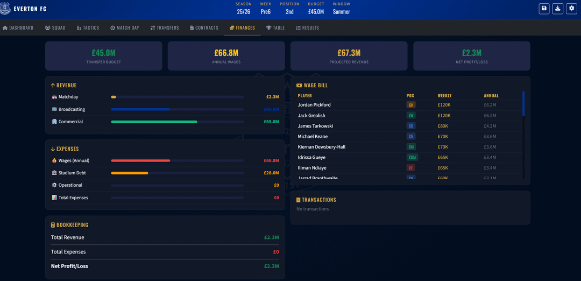Click the LW position badge for Grealish
The width and height of the screenshot is (581, 281).
pos(411,116)
